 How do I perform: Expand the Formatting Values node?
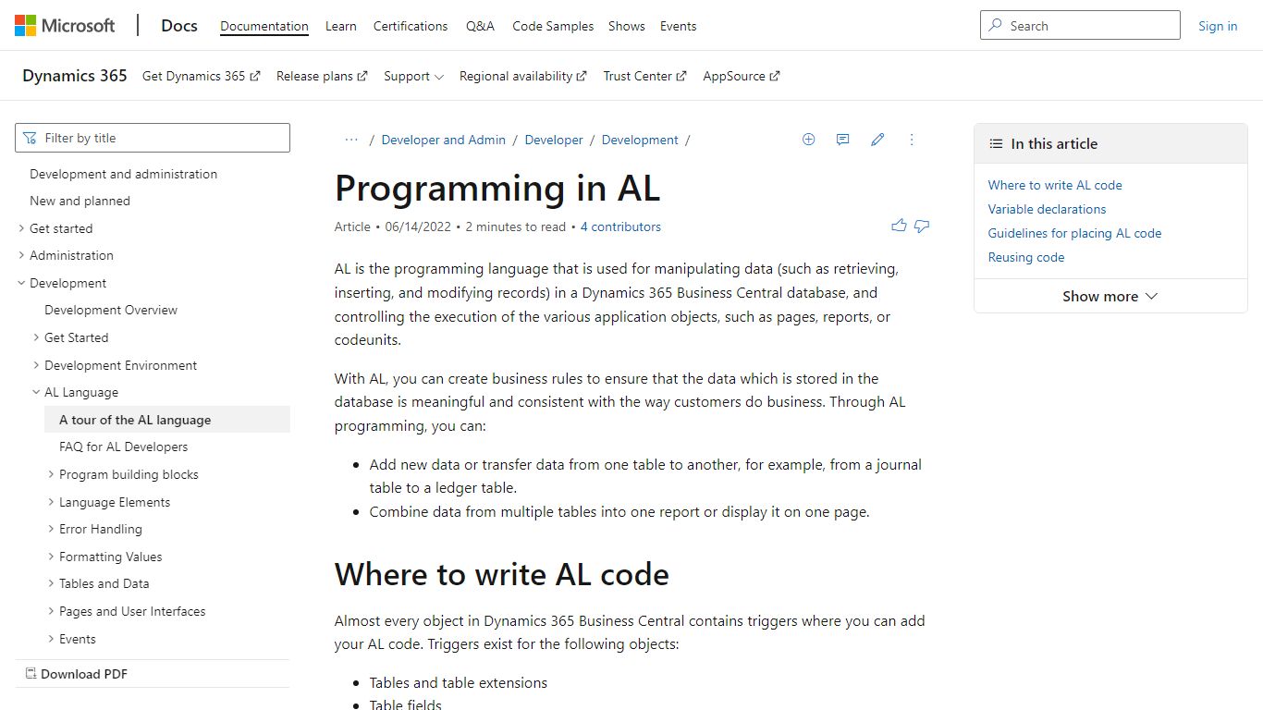[51, 557]
